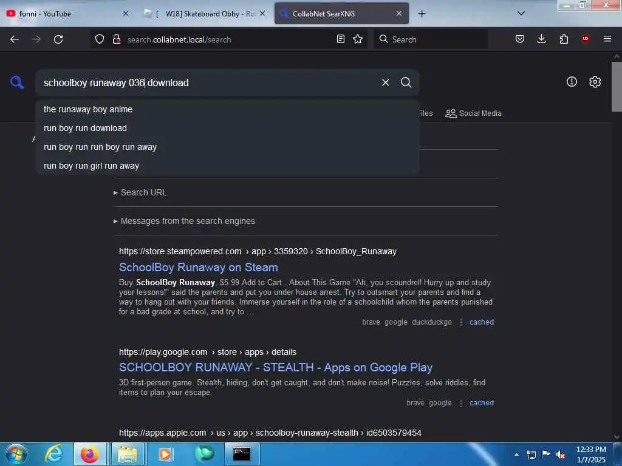622x466 pixels.
Task: Close the CollabNet SearXNG tab
Action: coord(399,13)
